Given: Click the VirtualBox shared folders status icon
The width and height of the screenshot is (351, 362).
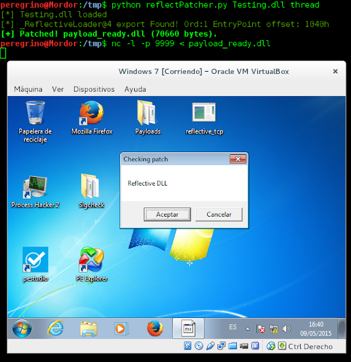Looking at the screenshot, I should (x=233, y=346).
